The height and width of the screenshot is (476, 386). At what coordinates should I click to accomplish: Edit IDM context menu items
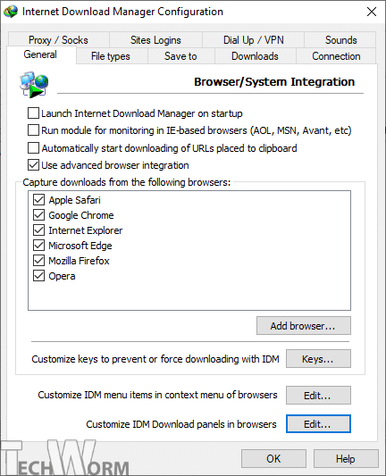coord(318,396)
